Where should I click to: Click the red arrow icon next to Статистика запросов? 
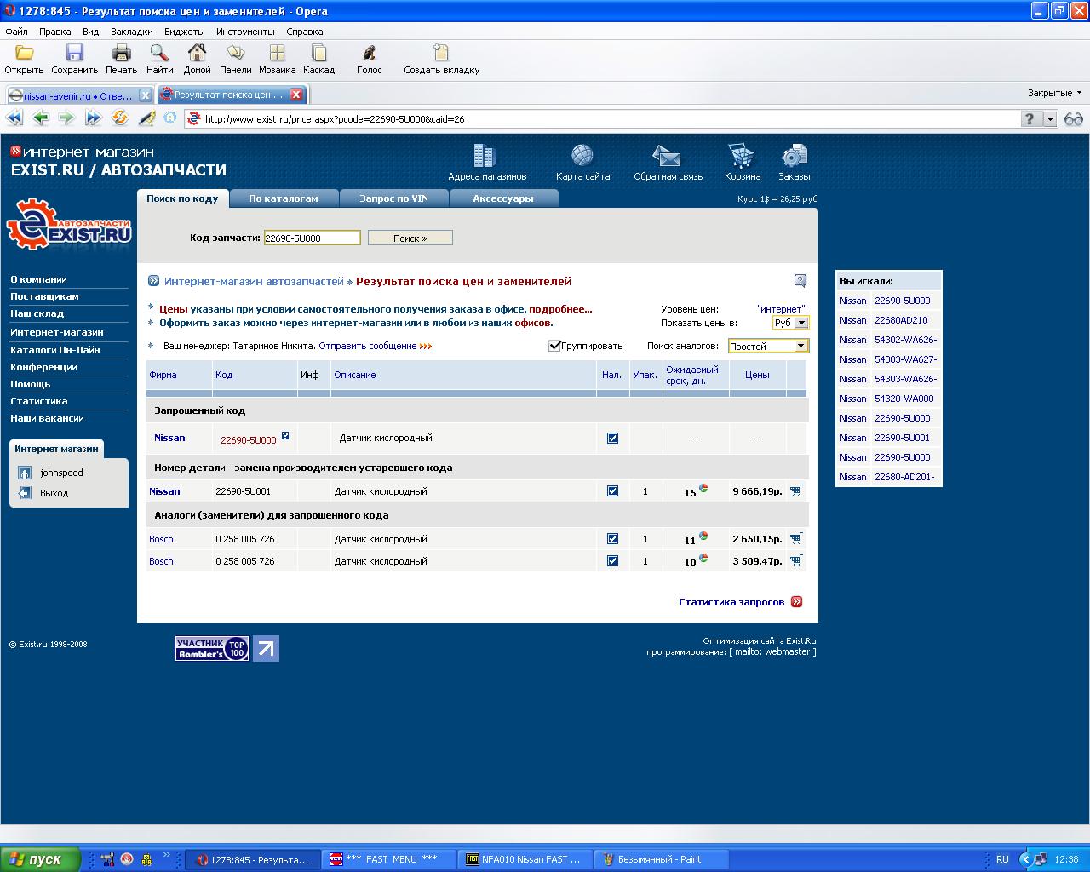coord(797,601)
